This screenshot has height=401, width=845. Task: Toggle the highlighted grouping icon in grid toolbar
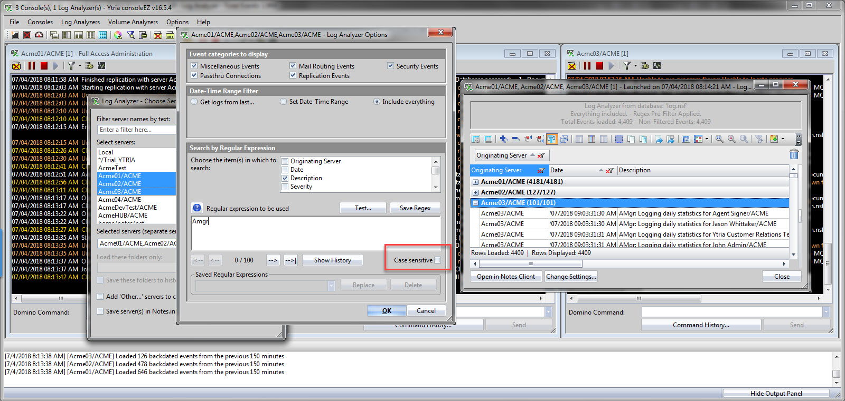pos(552,139)
